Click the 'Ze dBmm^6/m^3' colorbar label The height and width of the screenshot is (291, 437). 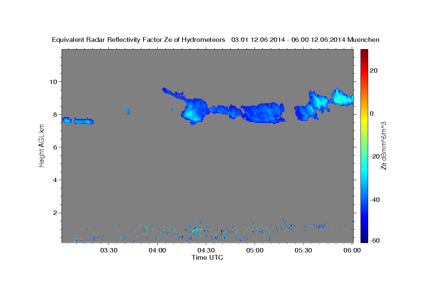(x=383, y=145)
